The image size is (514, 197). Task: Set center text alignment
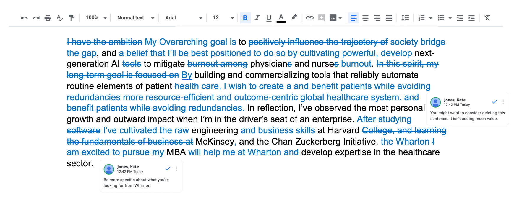point(365,18)
